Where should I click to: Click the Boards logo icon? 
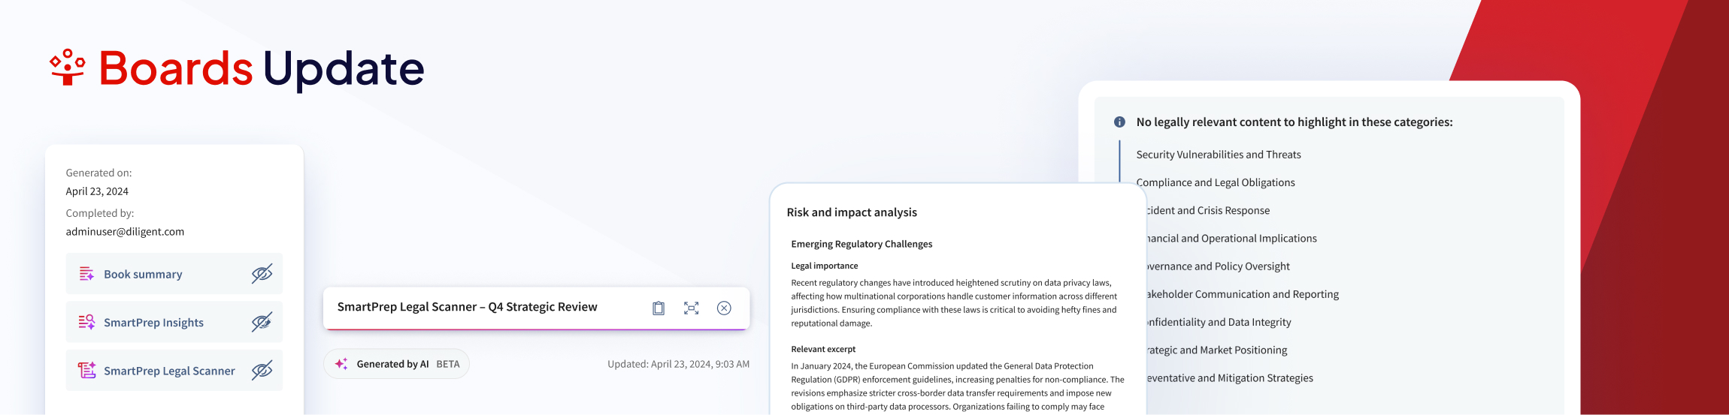(x=68, y=68)
